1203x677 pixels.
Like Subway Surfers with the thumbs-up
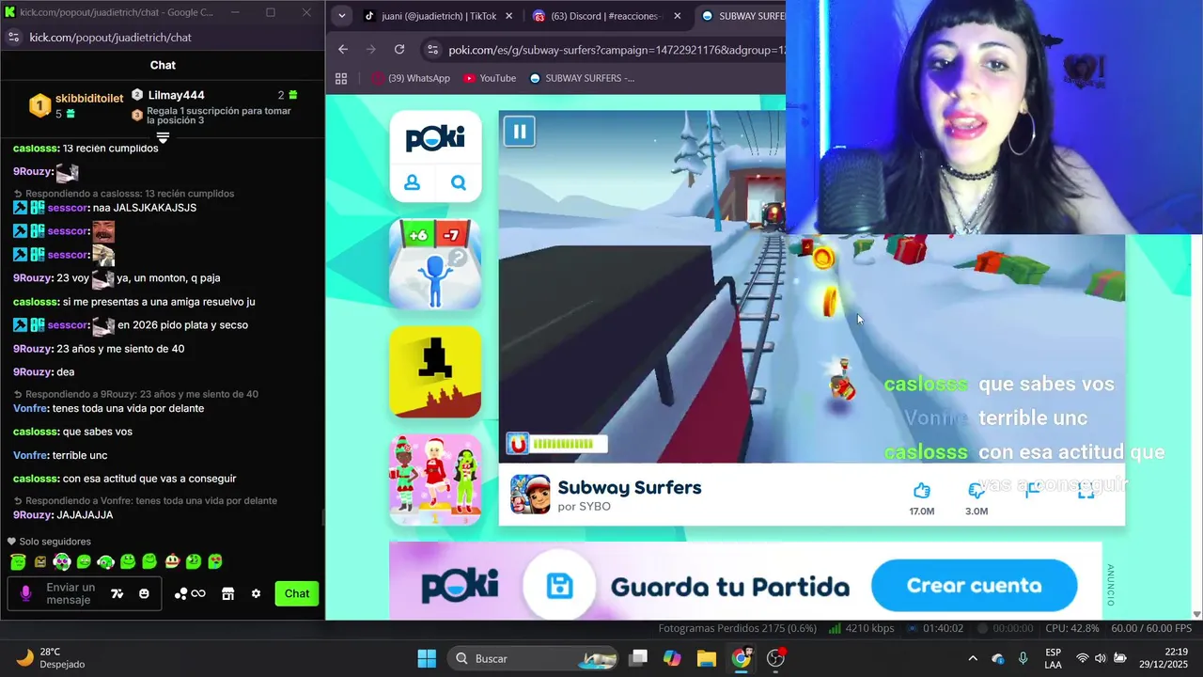click(x=921, y=491)
